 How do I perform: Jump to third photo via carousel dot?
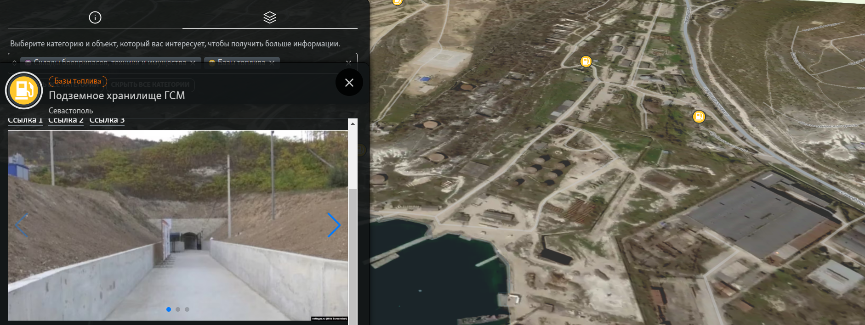click(187, 309)
